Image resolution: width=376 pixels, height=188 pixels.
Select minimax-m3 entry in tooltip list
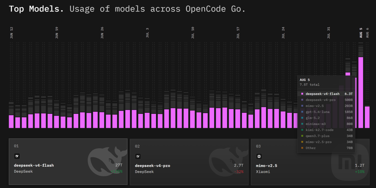(x=326, y=124)
